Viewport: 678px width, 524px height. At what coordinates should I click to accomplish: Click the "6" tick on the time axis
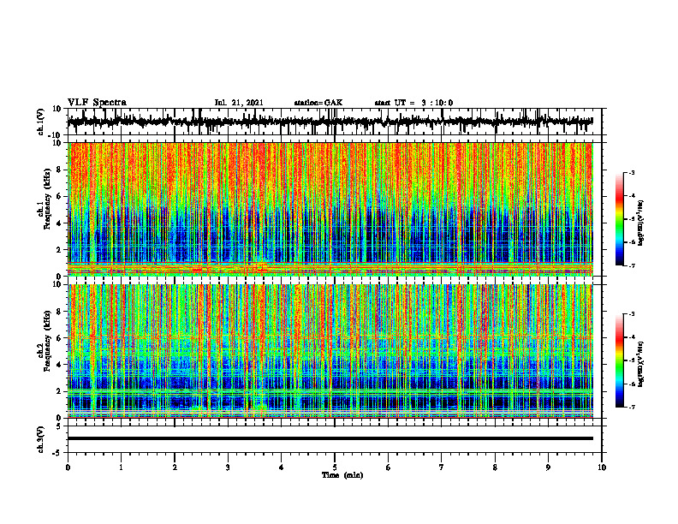(389, 467)
